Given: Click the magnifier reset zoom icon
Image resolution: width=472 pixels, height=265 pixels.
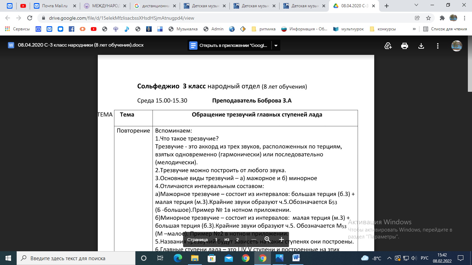Looking at the screenshot, I should [x=267, y=239].
